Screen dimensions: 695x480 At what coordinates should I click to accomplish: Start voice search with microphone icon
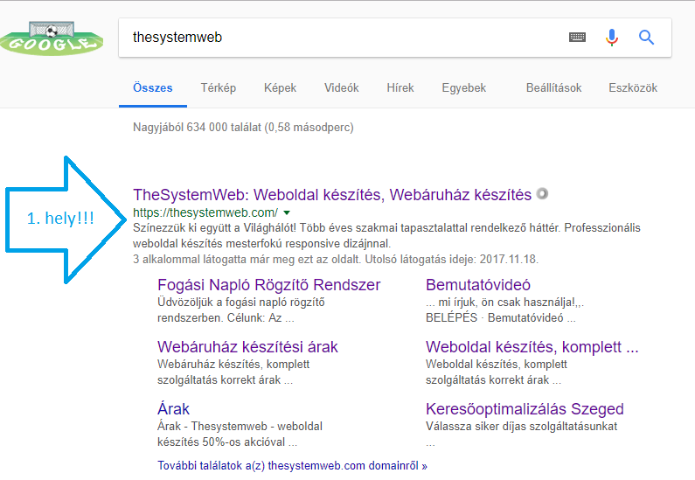[x=612, y=38]
